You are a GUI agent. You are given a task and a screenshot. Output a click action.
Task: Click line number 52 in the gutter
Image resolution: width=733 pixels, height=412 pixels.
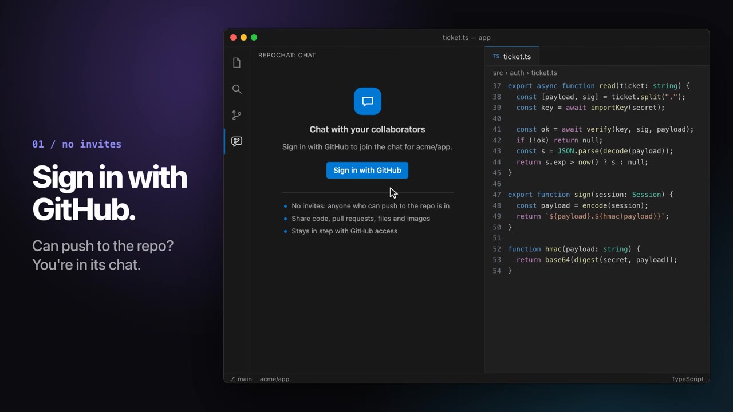click(496, 249)
